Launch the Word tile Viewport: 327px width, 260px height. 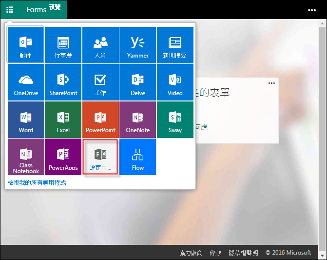pos(26,120)
